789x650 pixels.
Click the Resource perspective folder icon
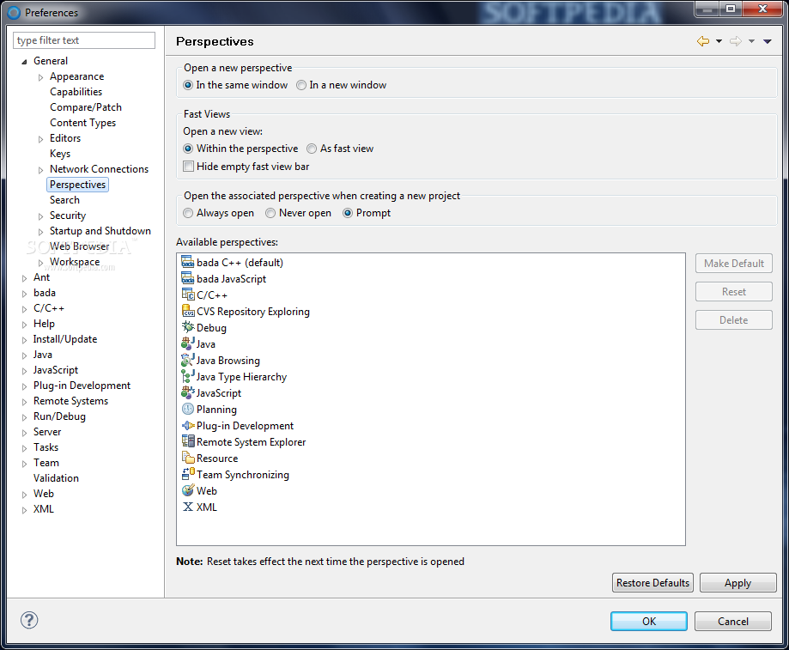click(188, 458)
